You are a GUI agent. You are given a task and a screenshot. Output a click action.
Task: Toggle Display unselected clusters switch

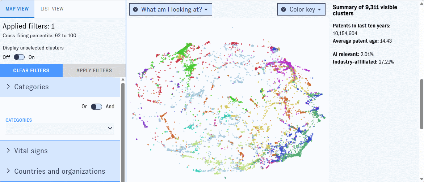click(19, 57)
